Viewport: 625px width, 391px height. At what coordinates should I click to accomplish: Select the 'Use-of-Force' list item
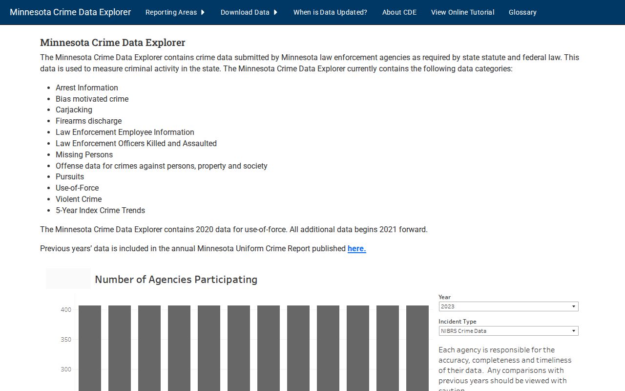(x=77, y=188)
